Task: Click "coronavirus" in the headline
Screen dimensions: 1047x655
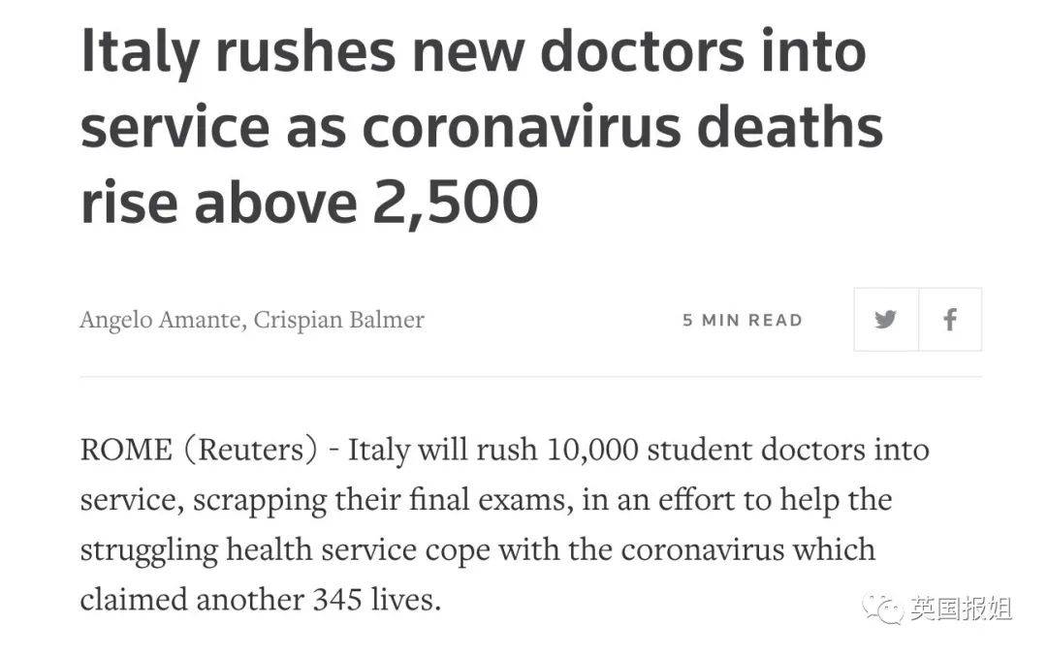Action: pyautogui.click(x=525, y=128)
